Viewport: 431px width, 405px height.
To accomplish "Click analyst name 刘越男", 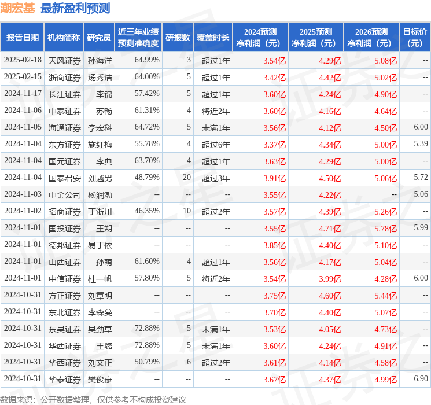I will 100,178.
